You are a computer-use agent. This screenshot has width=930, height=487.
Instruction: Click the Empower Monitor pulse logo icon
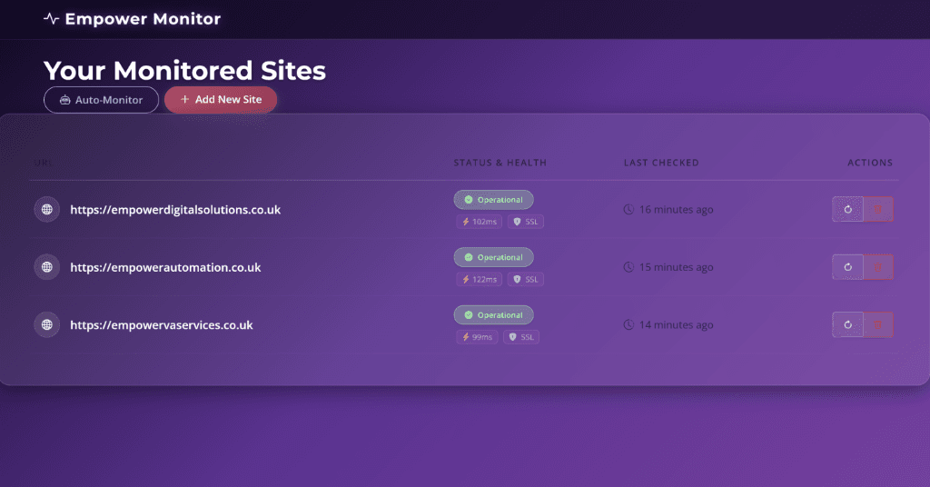(51, 18)
